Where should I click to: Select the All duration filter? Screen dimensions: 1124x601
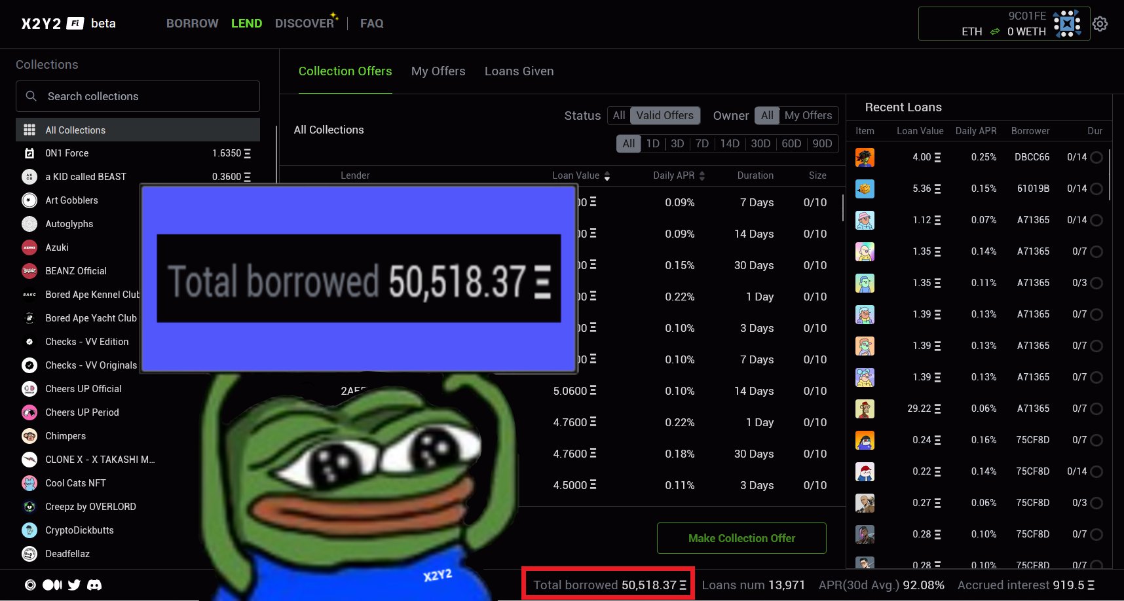pyautogui.click(x=629, y=143)
